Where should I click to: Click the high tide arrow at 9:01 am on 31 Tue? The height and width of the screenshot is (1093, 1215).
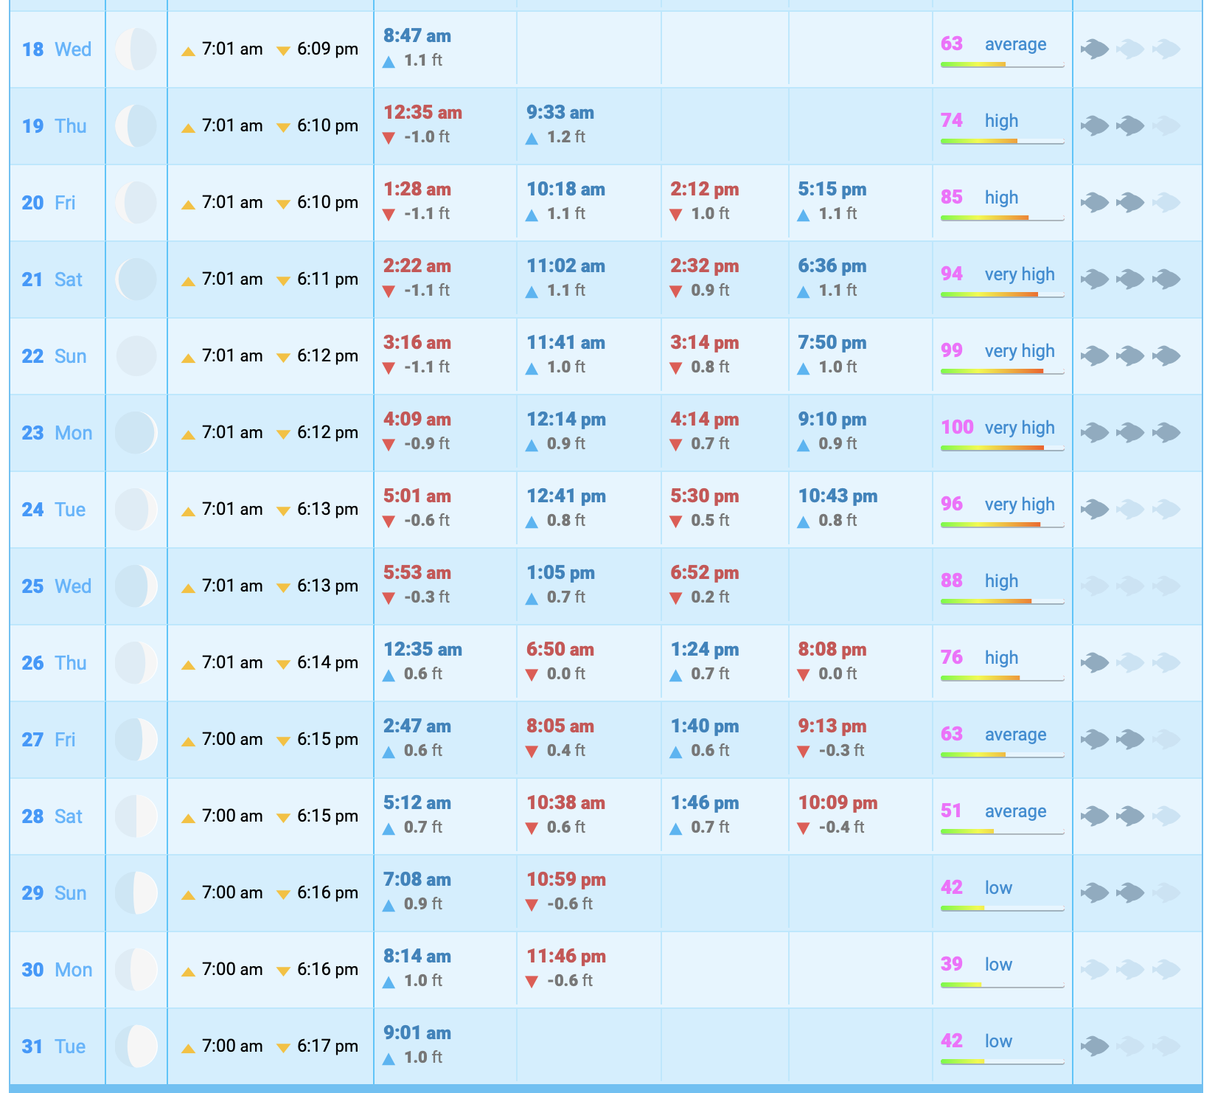point(389,1058)
